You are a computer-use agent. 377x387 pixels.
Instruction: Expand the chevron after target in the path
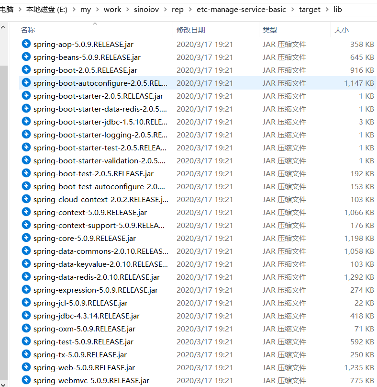[x=327, y=10]
